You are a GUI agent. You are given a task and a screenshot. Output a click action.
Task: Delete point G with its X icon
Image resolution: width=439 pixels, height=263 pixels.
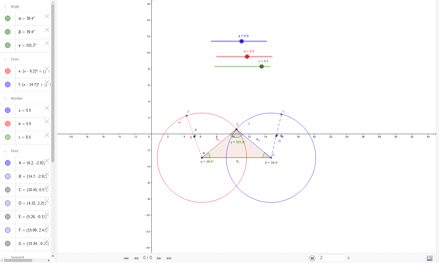pos(47,241)
